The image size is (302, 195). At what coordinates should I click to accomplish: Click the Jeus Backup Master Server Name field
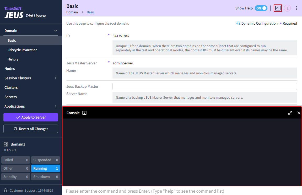tap(204, 86)
